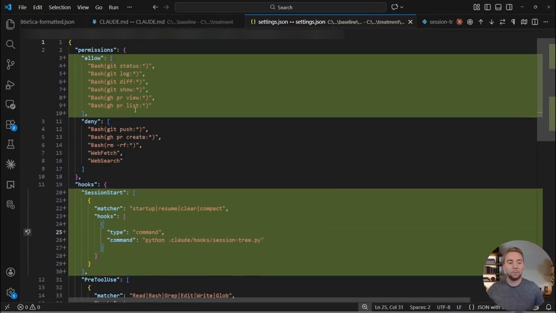Open the database view in activity bar

(10, 204)
